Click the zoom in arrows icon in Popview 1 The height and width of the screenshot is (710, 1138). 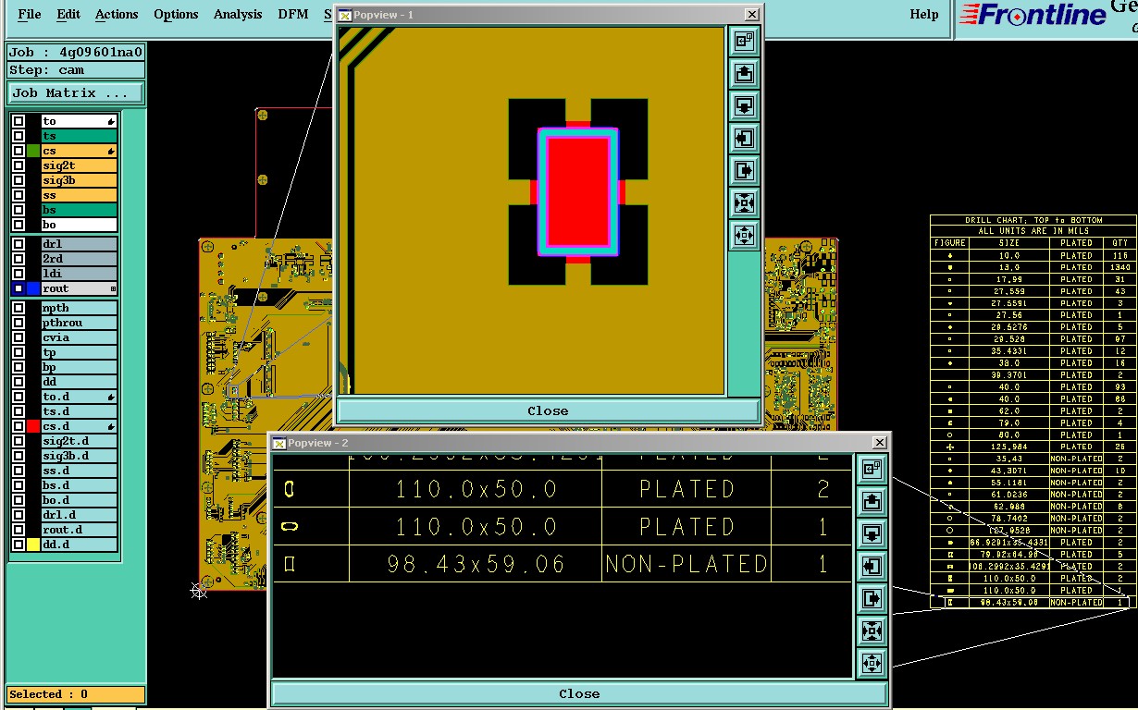click(x=744, y=202)
